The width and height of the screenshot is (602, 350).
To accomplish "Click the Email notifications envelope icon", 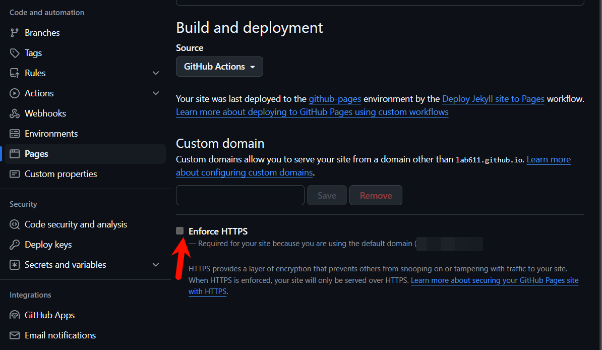I will [15, 335].
